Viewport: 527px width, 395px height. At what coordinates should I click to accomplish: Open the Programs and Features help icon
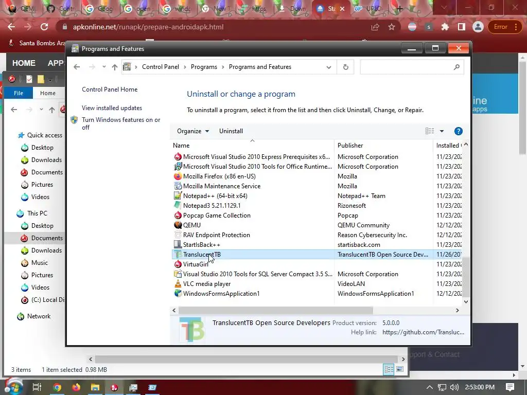click(x=459, y=131)
